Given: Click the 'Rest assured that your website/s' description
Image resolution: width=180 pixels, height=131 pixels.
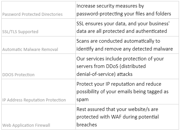Looking at the screenshot, I should pyautogui.click(x=118, y=117).
